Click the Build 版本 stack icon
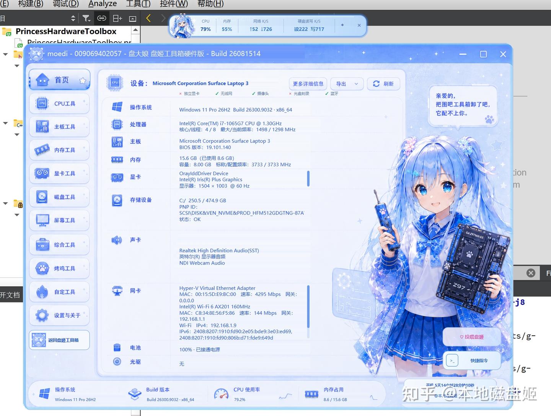 point(135,394)
